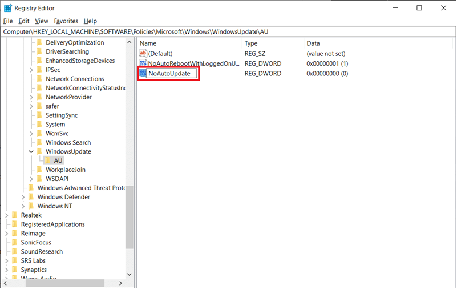Click the SettingSync folder icon
The height and width of the screenshot is (289, 457).
click(39, 115)
